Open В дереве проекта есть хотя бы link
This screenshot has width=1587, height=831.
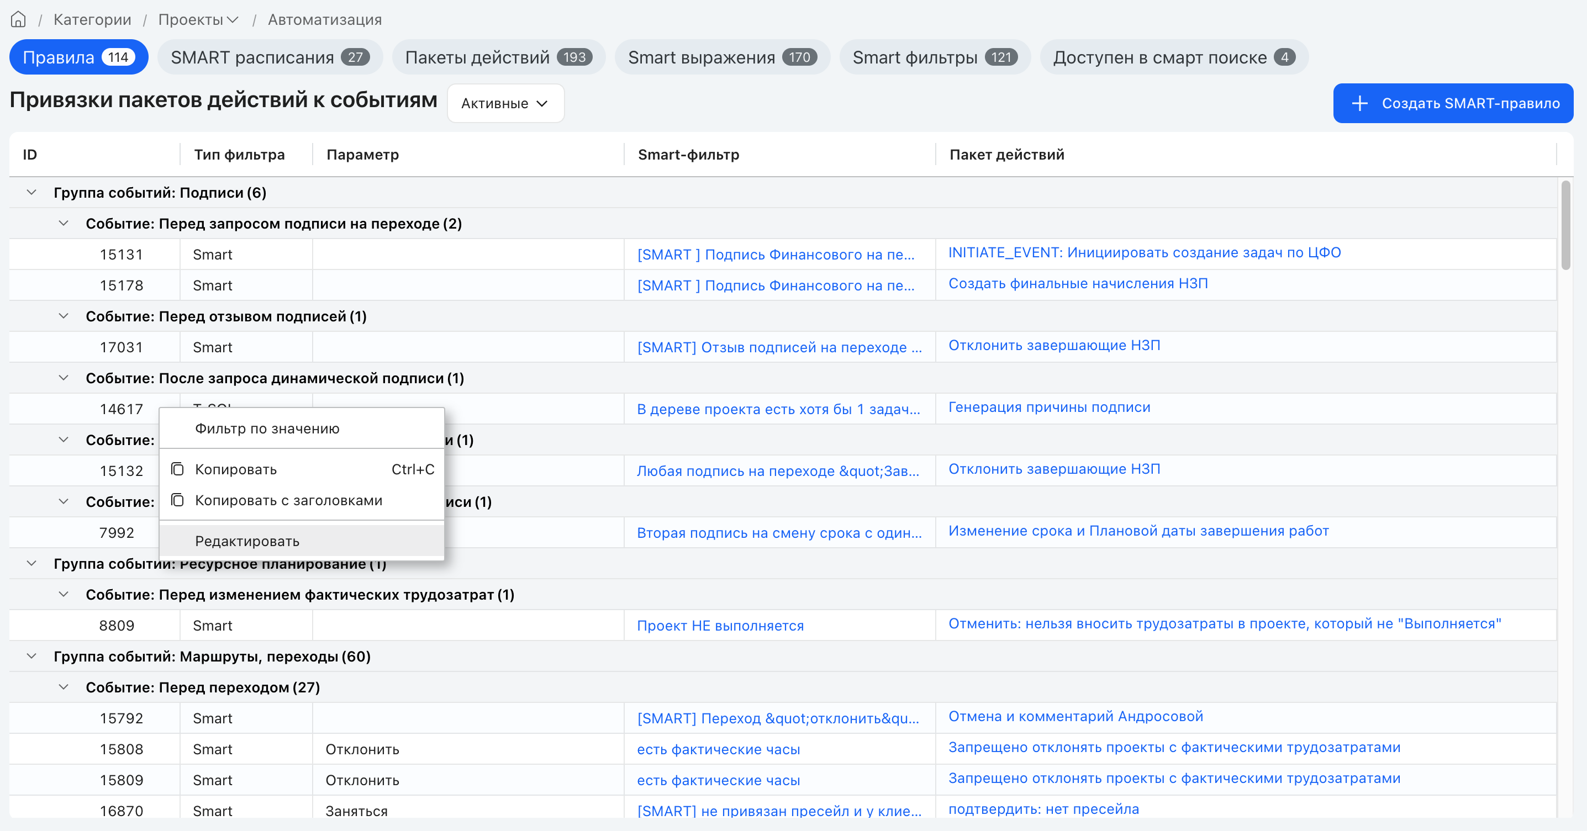[x=778, y=409]
